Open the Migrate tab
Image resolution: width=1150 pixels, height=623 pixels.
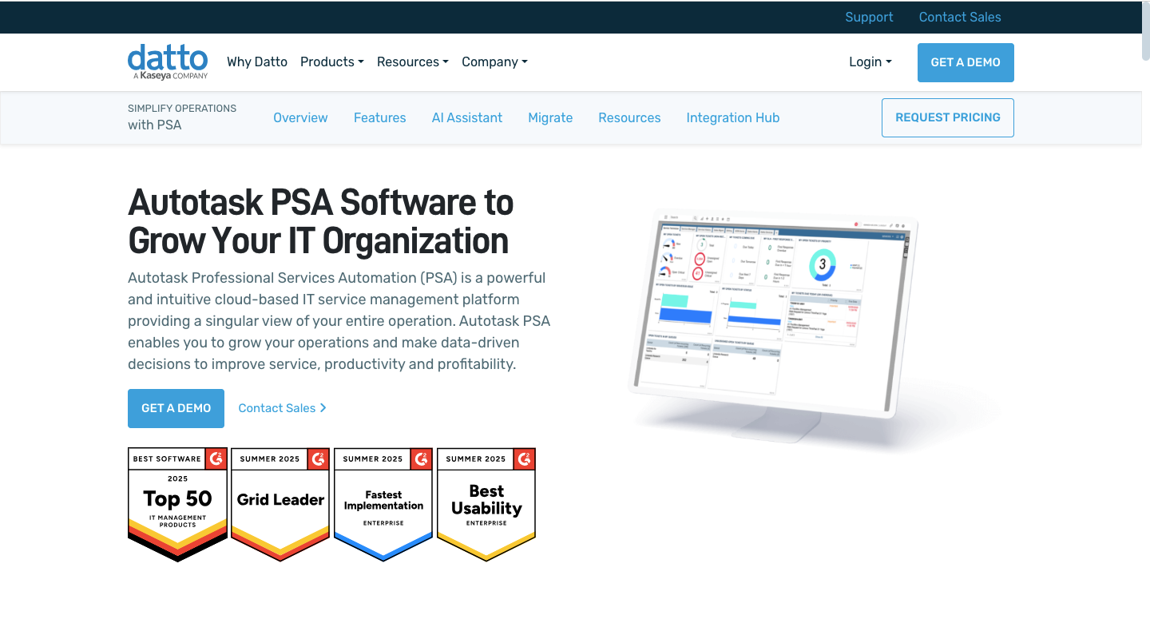tap(550, 117)
